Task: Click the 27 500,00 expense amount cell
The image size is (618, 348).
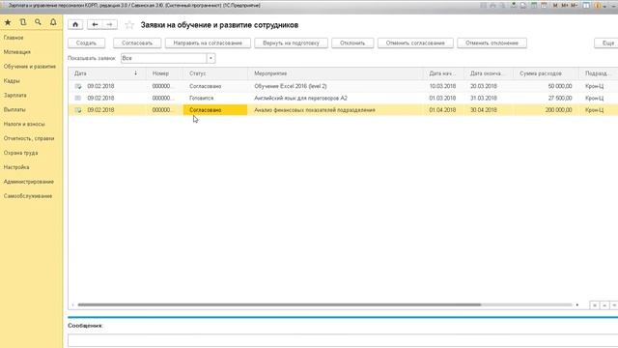Action: tap(546, 98)
